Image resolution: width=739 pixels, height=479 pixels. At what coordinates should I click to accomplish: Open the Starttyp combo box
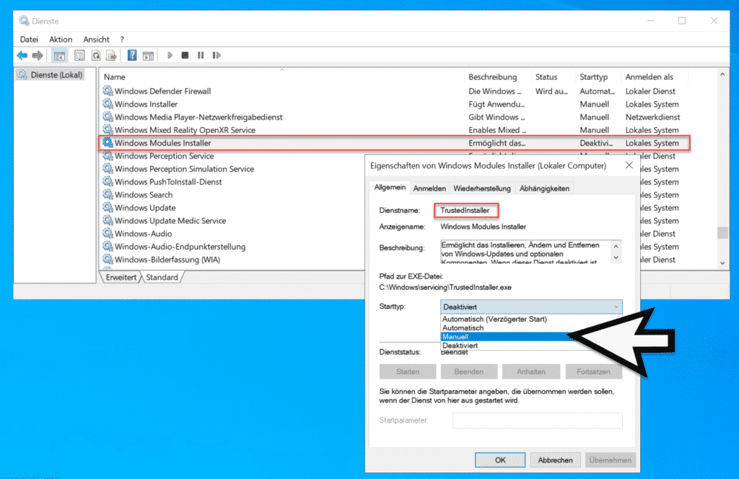pyautogui.click(x=531, y=307)
